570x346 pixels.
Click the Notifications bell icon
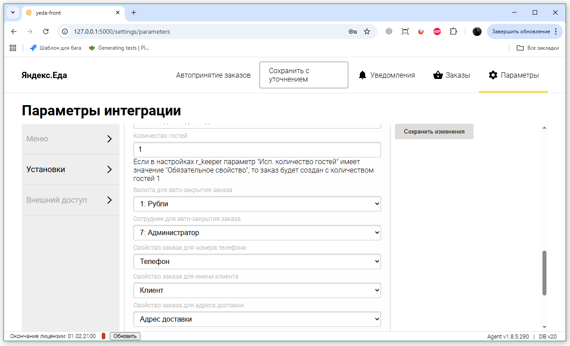(x=363, y=75)
